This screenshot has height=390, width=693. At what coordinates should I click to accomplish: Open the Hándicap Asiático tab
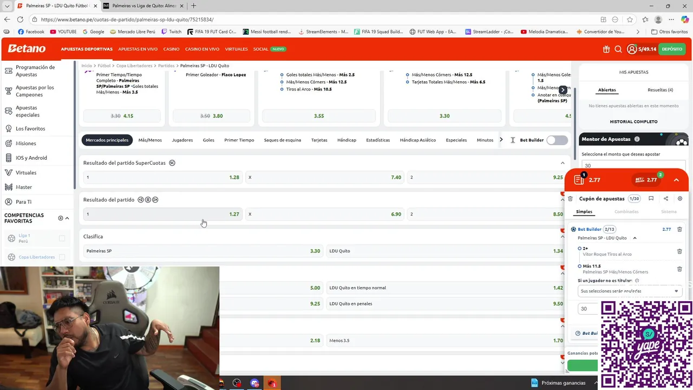[x=418, y=140]
